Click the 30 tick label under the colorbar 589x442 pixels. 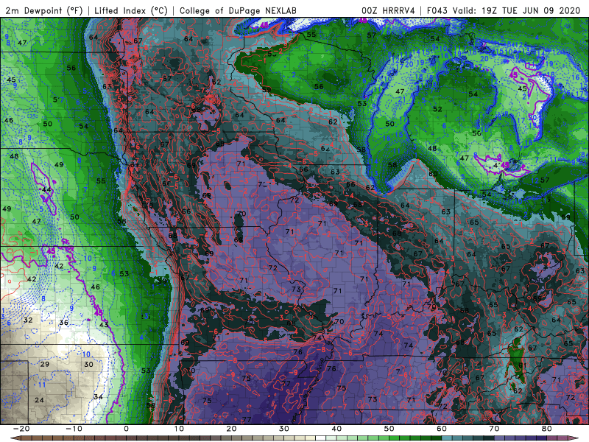pos(284,429)
